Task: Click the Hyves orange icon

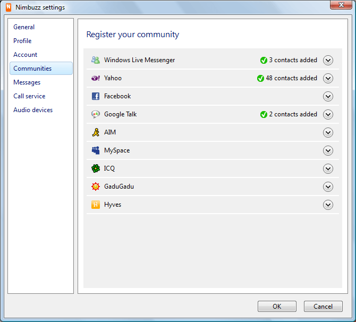Action: (x=96, y=205)
